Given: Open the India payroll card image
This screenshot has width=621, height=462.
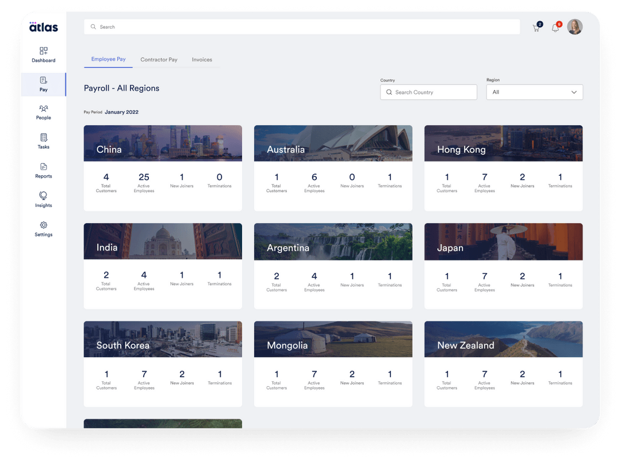Looking at the screenshot, I should coord(163,241).
